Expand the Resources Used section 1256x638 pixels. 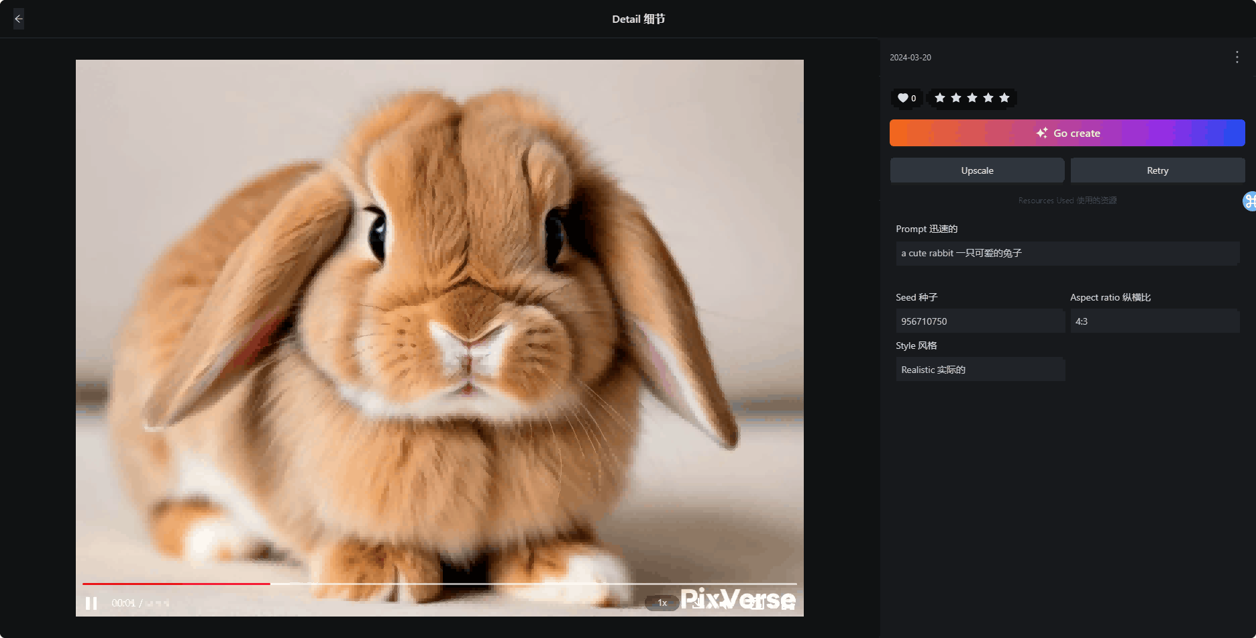(1067, 200)
